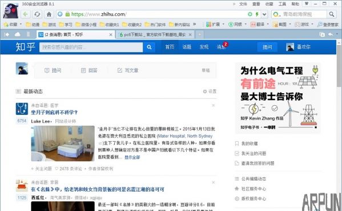Open the 动漫 bookmark folder
342x211 pixels.
tap(33, 25)
